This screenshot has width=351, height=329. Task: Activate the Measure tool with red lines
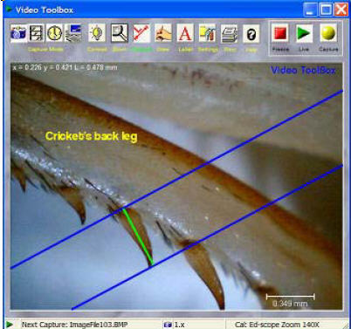click(141, 33)
